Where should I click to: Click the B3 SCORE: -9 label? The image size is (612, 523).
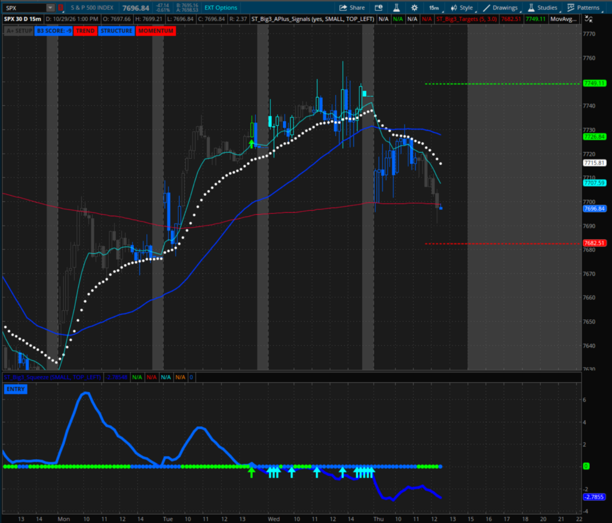click(x=54, y=31)
